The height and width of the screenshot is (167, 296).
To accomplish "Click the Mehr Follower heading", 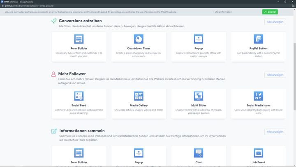I will pos(72,74).
